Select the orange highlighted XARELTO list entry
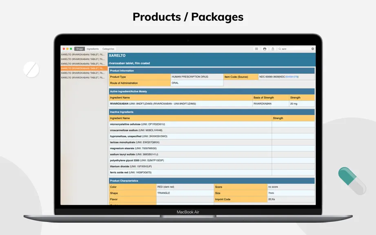This screenshot has height=235, width=376. click(x=84, y=69)
